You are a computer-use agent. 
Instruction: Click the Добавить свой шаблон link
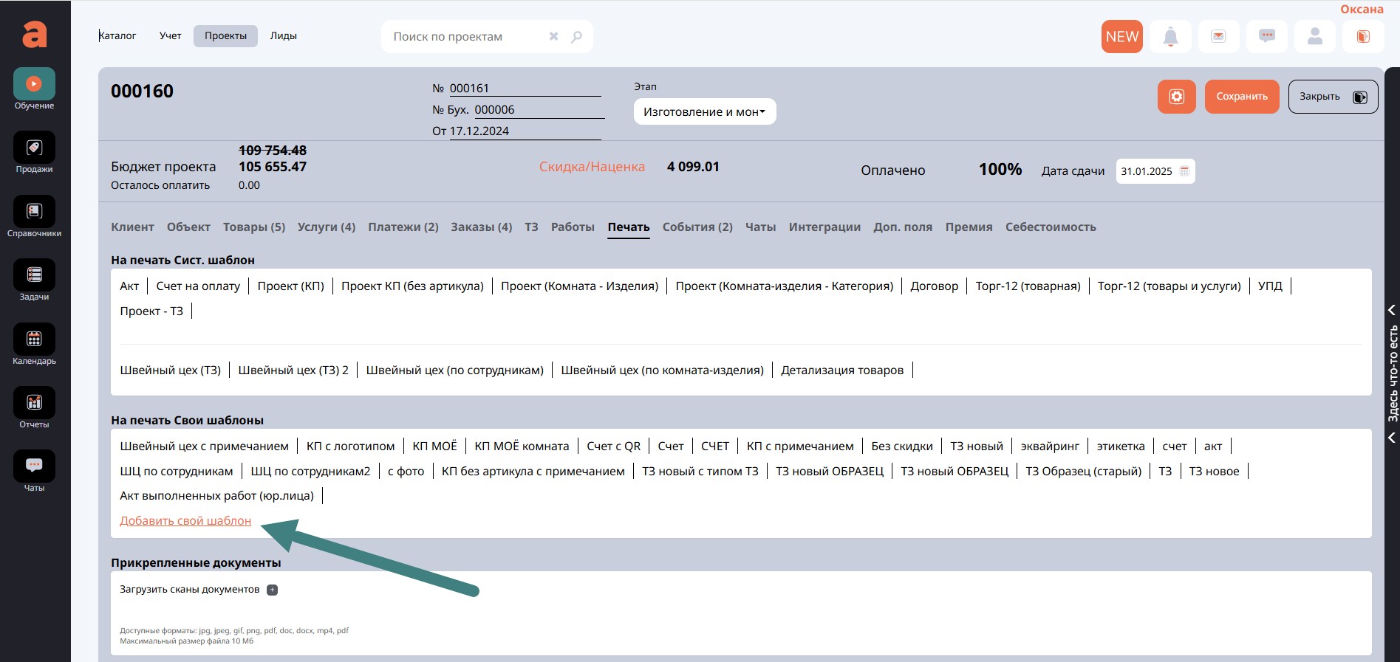(x=185, y=521)
